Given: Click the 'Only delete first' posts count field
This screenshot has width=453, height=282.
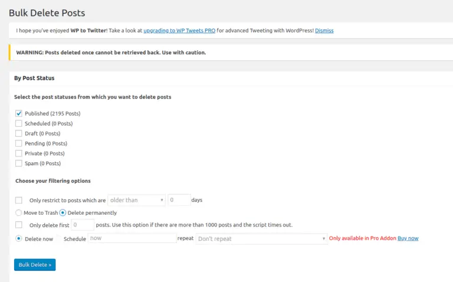Looking at the screenshot, I should pos(83,225).
